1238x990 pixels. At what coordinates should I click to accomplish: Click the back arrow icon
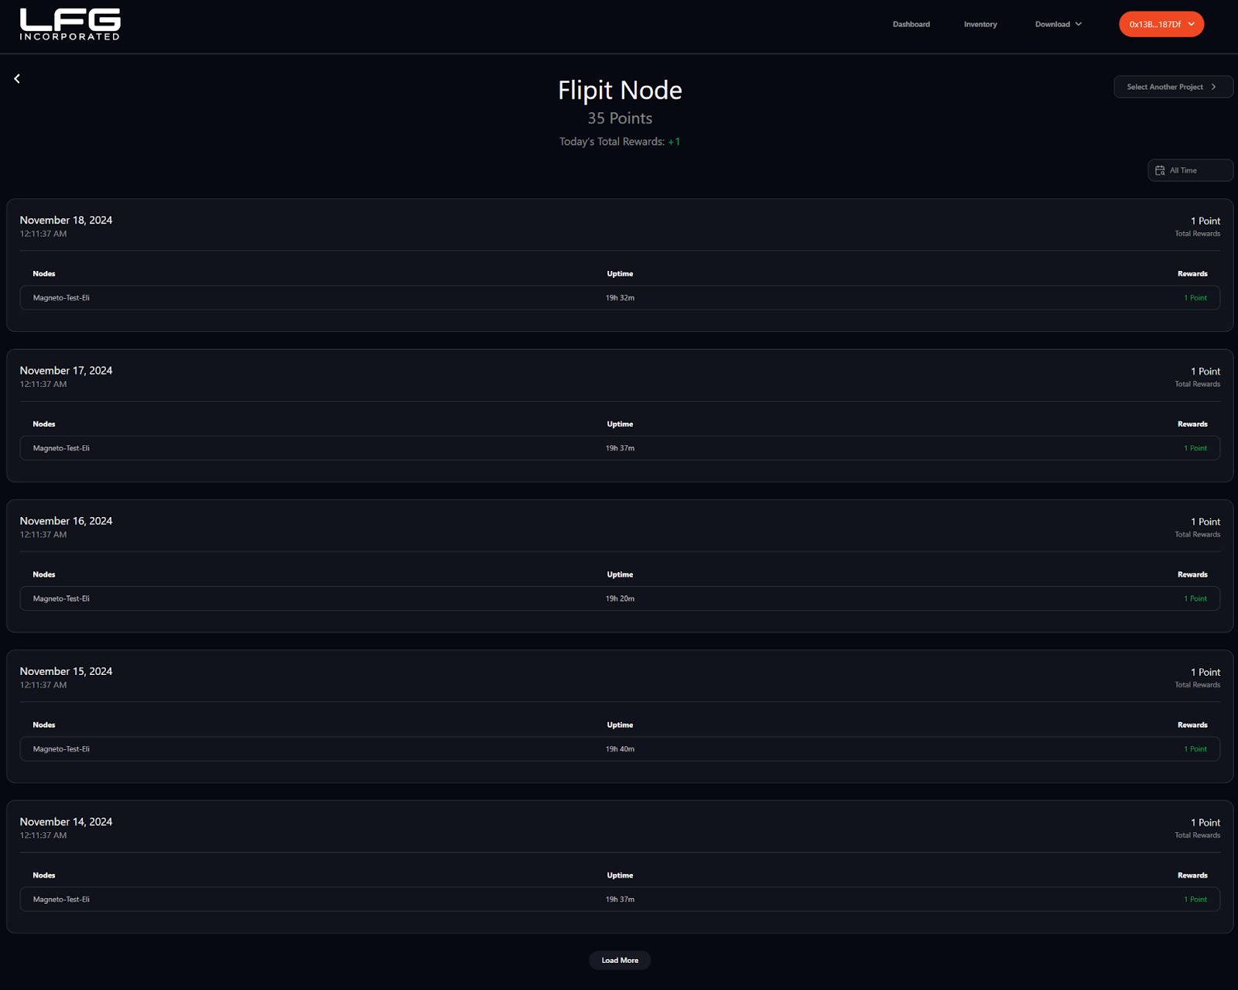point(17,79)
